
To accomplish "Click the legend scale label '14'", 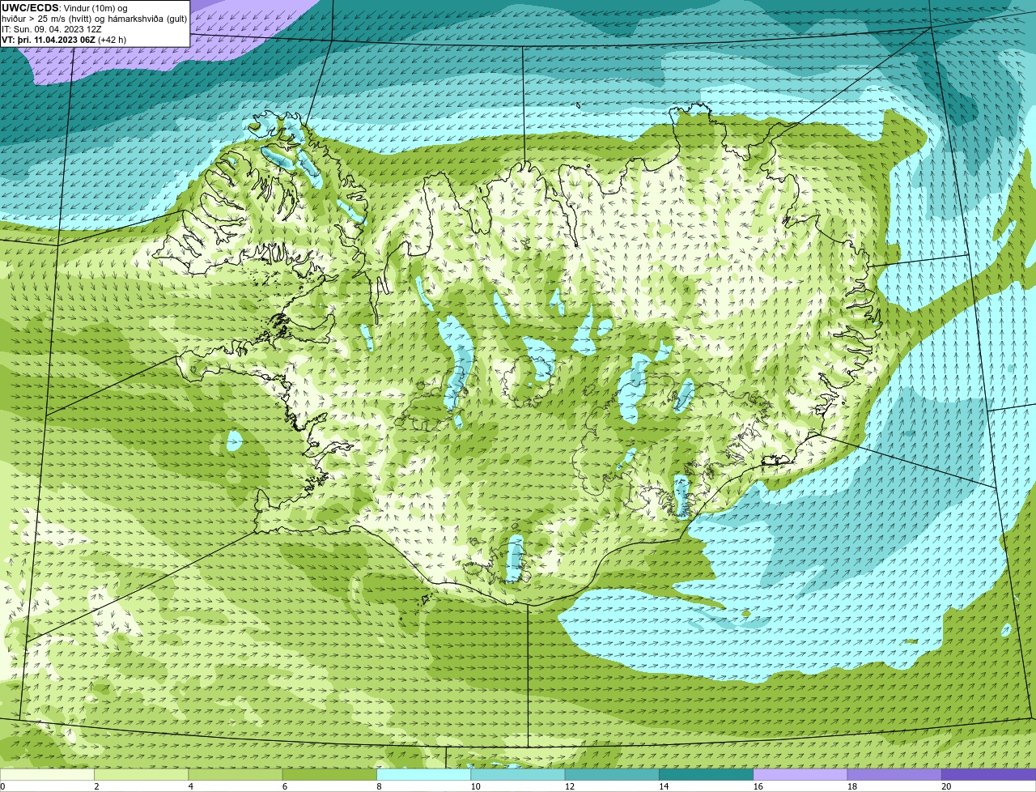I will click(x=664, y=786).
